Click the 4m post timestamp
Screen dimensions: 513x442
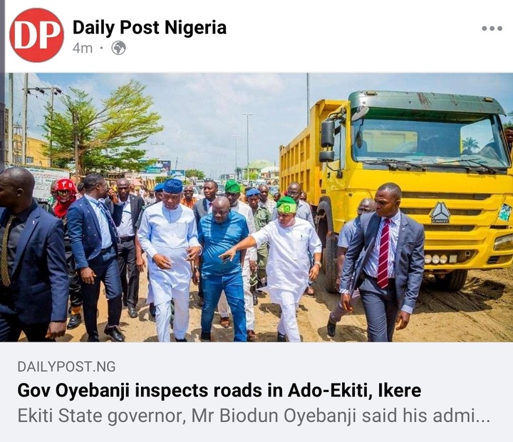pos(83,48)
